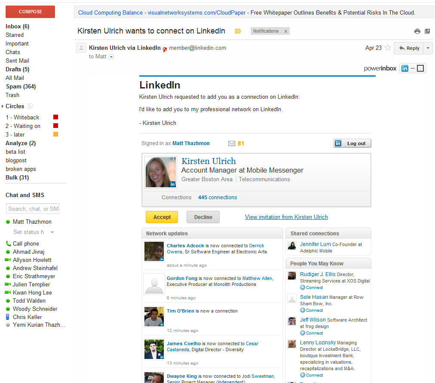Open Drafts (5) folder
The width and height of the screenshot is (435, 383).
[18, 69]
